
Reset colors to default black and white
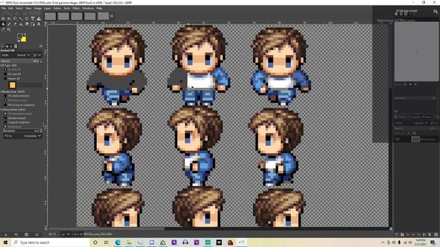[19, 41]
